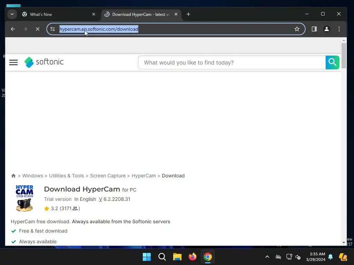
Task: Click the URL address bar
Action: (x=176, y=29)
